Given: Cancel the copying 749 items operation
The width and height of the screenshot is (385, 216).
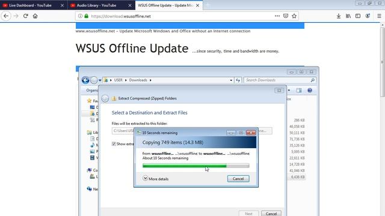Looking at the screenshot, I should (x=238, y=179).
